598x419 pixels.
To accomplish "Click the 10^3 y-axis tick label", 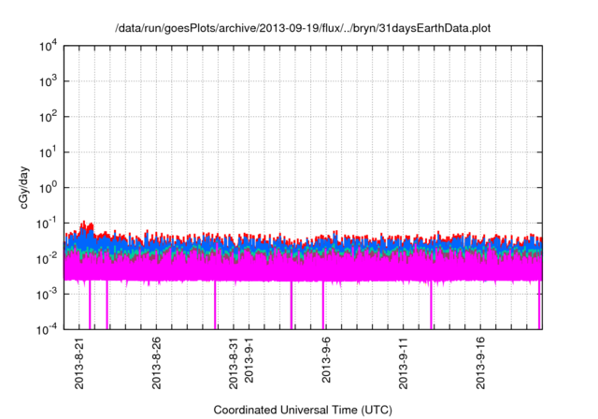I will coord(48,81).
